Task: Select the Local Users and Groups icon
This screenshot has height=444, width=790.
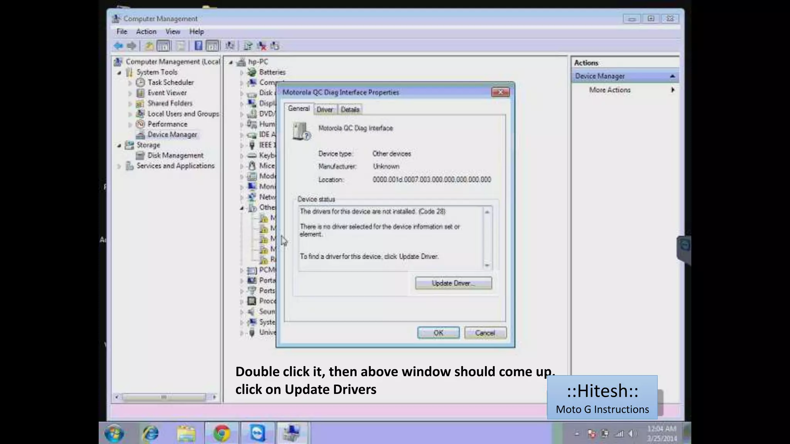Action: 140,114
